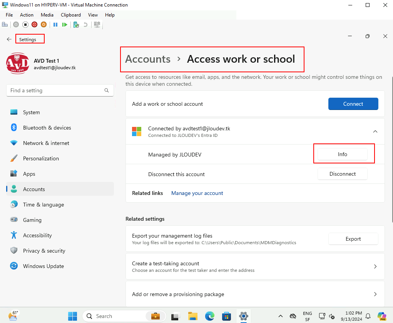
Task: Click the Windows Start button in taskbar
Action: click(73, 316)
